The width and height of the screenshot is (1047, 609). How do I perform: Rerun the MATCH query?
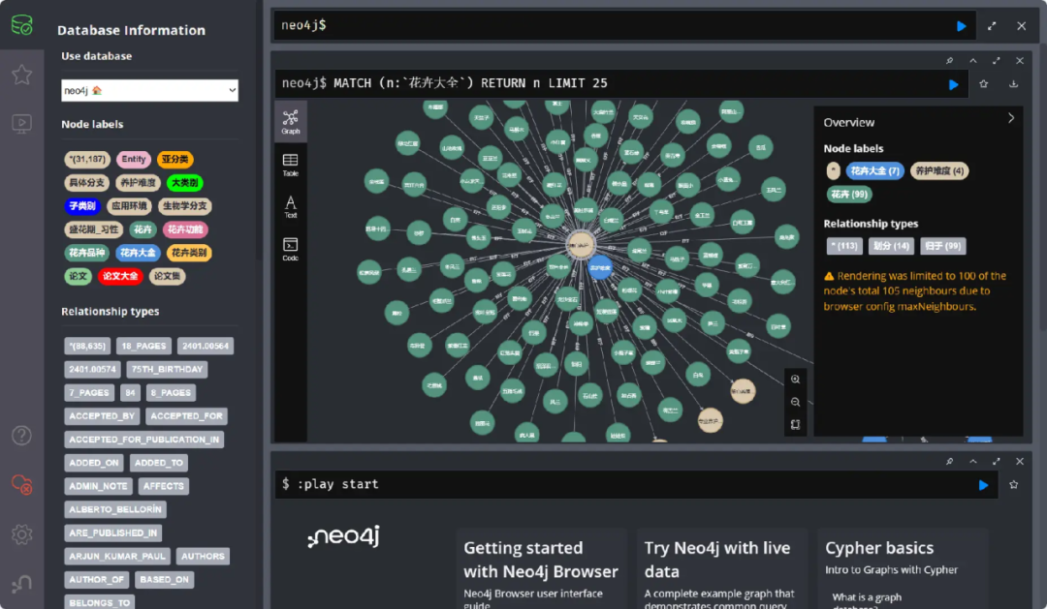[x=953, y=84]
